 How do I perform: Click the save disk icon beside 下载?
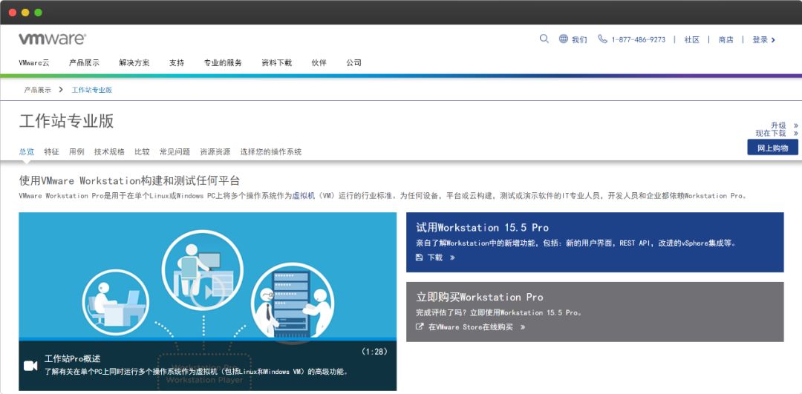point(420,257)
